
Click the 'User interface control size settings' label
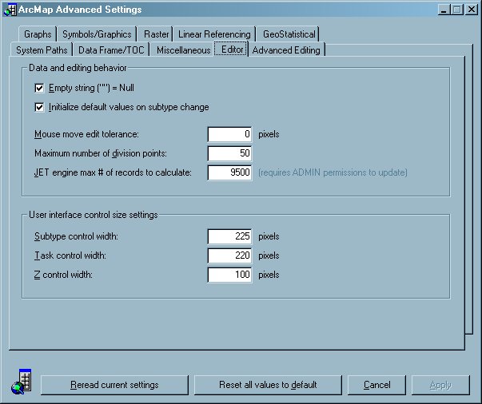click(94, 215)
